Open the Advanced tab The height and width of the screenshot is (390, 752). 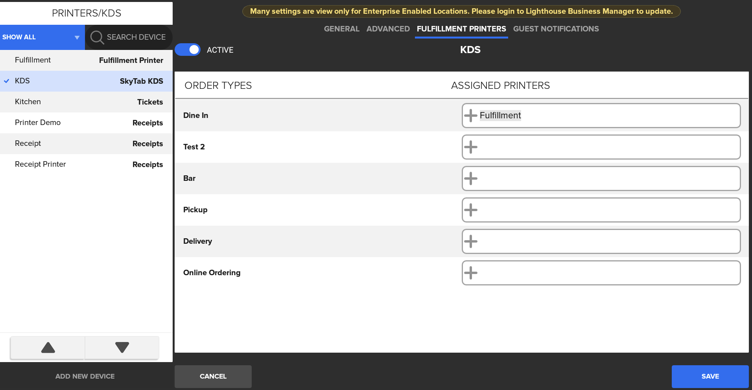point(388,29)
